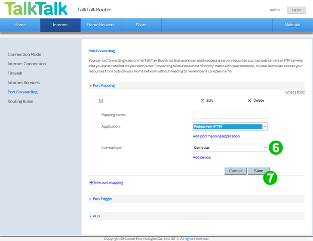This screenshot has width=313, height=241.
Task: Click the Edit label text
Action: (x=210, y=100)
